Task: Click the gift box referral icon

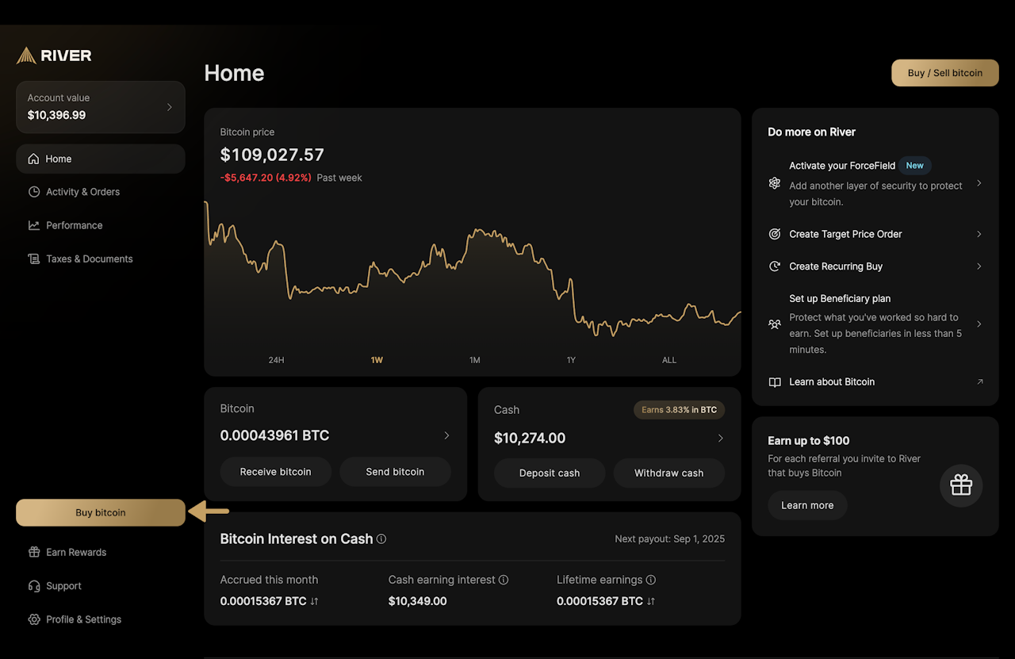Action: [961, 485]
